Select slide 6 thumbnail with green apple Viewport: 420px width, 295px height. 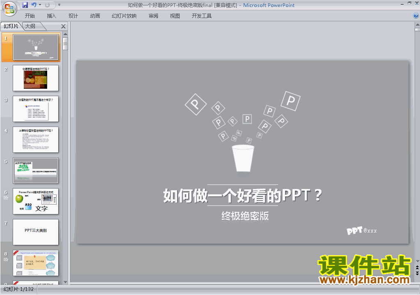(x=36, y=201)
